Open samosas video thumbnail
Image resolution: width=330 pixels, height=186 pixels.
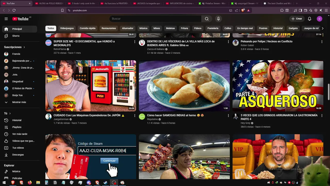[184, 86]
